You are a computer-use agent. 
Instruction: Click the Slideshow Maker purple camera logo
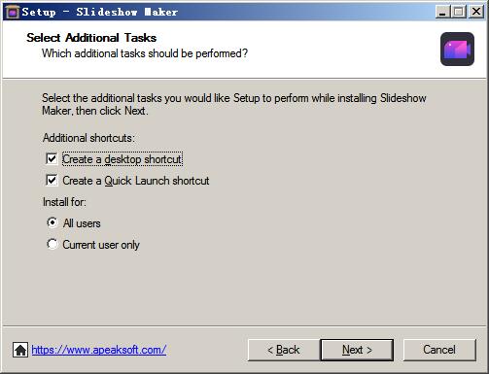point(457,49)
